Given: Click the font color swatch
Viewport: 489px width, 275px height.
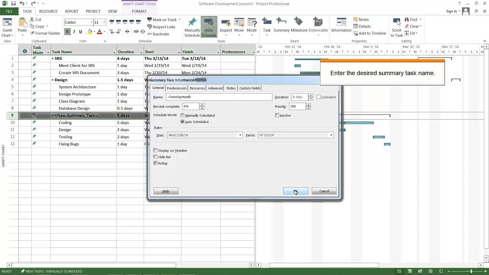Looking at the screenshot, I should point(99,32).
